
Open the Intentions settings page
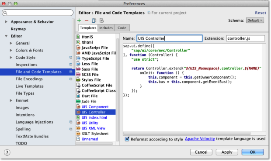[x=25, y=115]
